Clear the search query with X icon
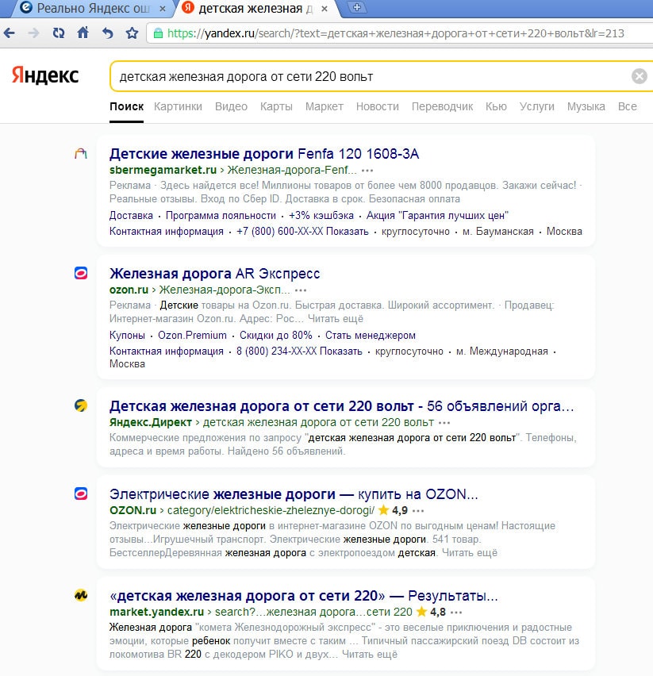Image resolution: width=653 pixels, height=676 pixels. click(x=640, y=76)
